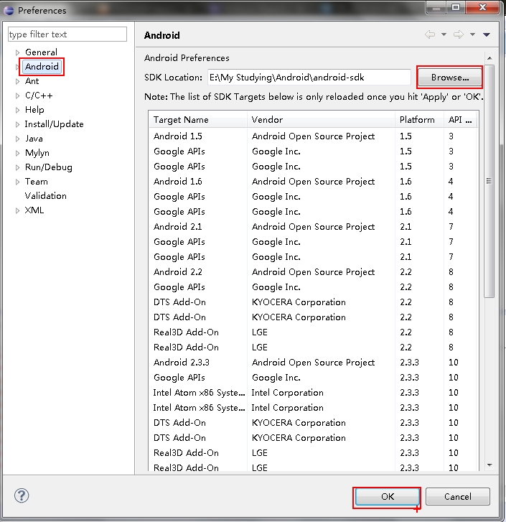Open the view menu triangle in header
The height and width of the screenshot is (522, 506).
[x=487, y=34]
